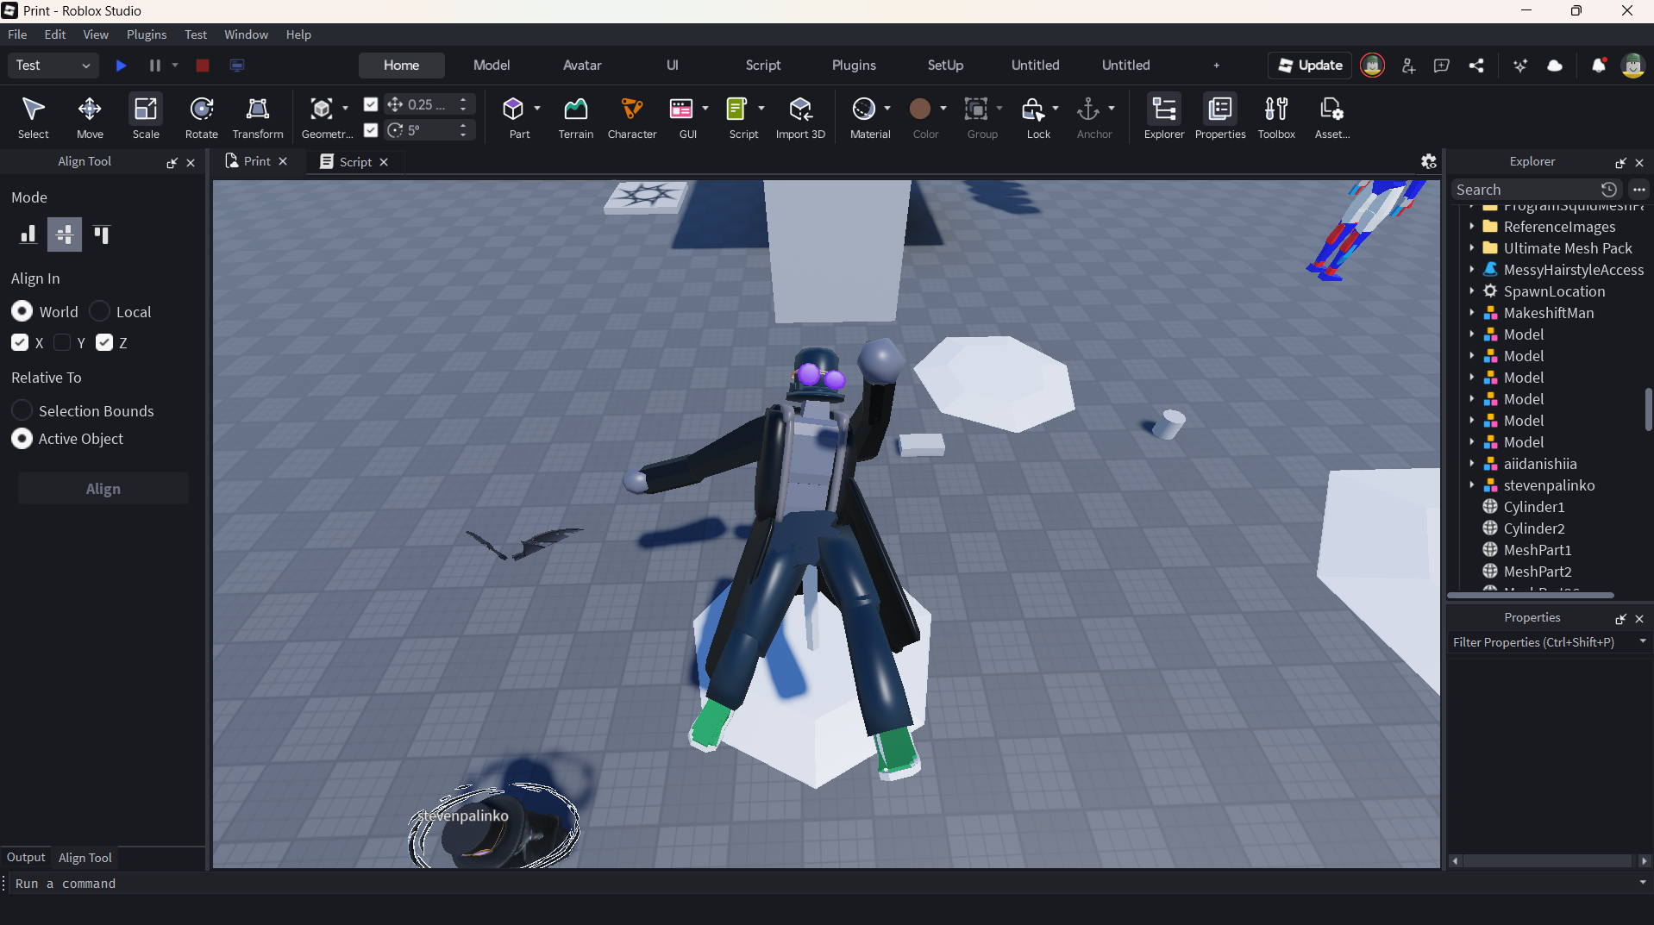Image resolution: width=1654 pixels, height=925 pixels.
Task: Expand the Ultimate Mesh Pack folder
Action: (1472, 248)
